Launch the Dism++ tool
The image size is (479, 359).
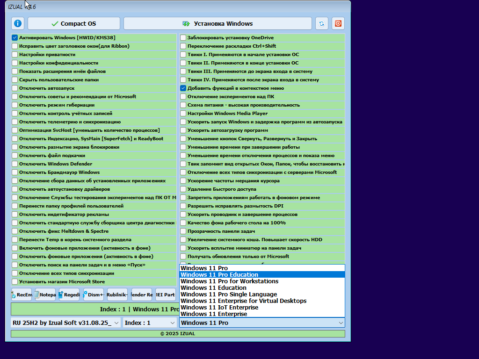pyautogui.click(x=94, y=294)
